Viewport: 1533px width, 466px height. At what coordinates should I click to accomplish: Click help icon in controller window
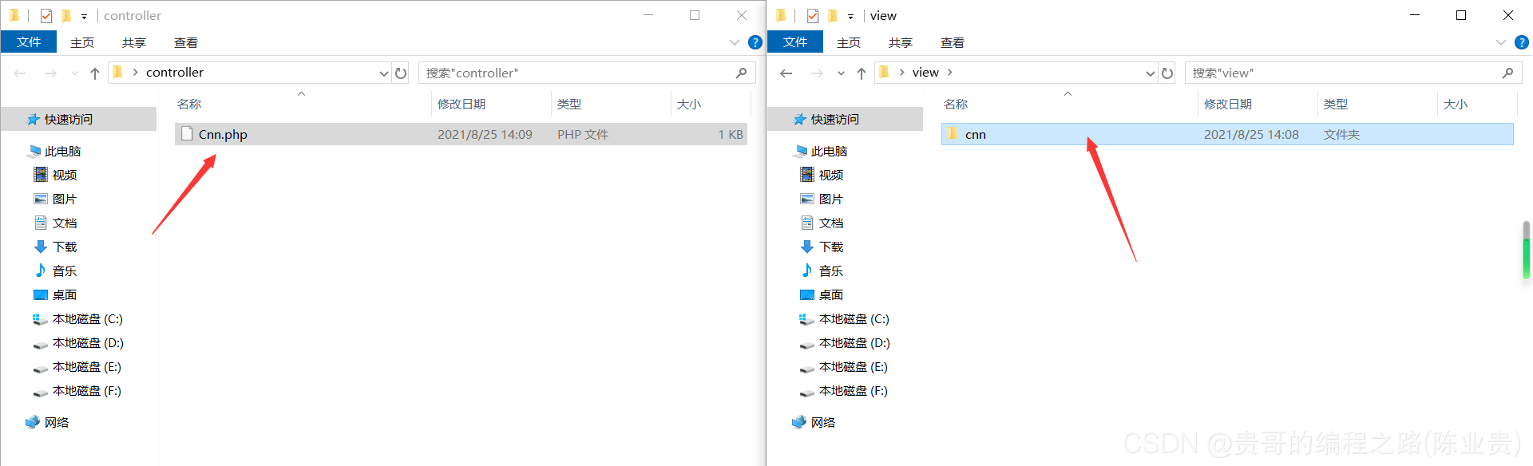tap(755, 42)
